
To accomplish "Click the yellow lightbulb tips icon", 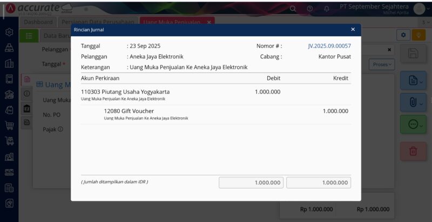I will point(417,35).
